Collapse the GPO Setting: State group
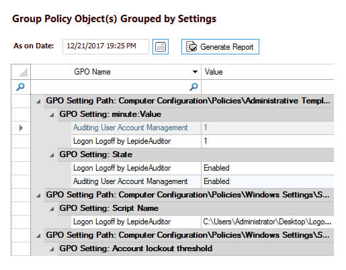346x270 pixels. (52, 155)
